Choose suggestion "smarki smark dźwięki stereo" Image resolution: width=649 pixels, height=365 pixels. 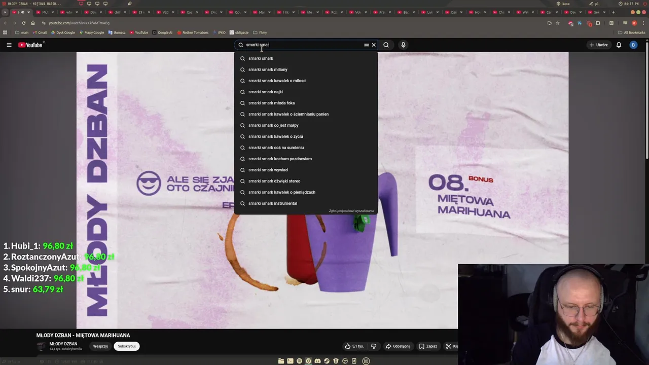tap(306, 181)
